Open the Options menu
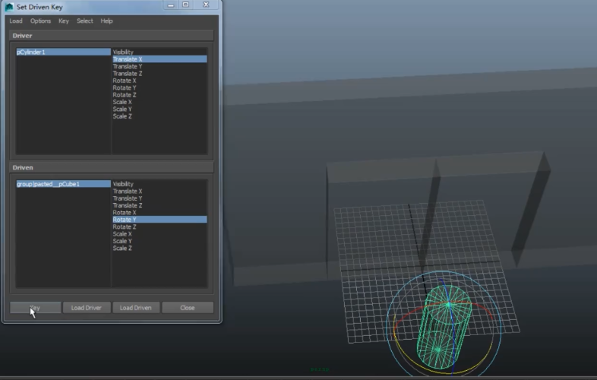This screenshot has height=380, width=597. [40, 21]
